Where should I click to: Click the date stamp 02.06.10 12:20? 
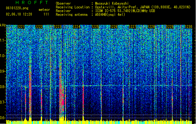(19, 14)
